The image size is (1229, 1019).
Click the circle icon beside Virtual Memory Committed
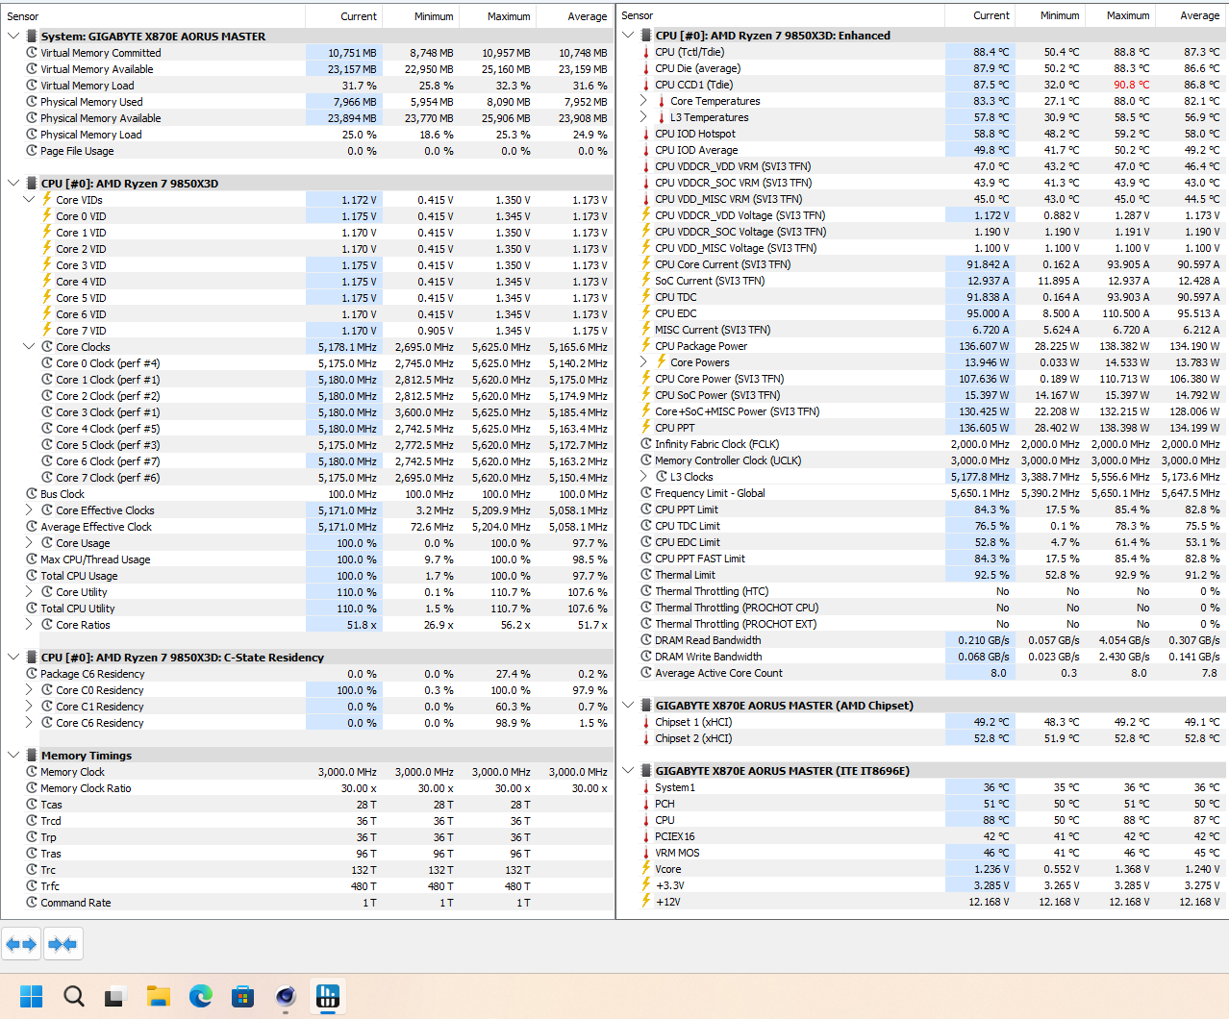coord(32,53)
